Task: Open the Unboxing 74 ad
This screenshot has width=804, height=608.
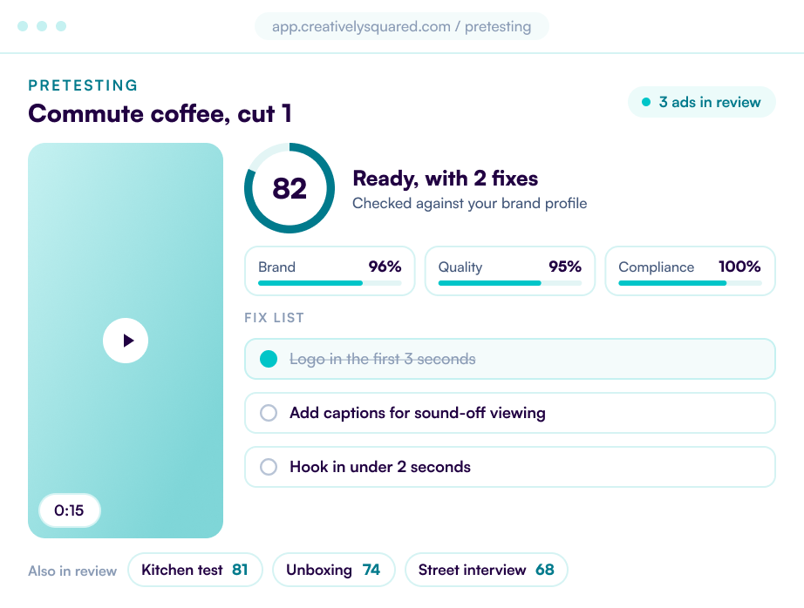Action: pyautogui.click(x=333, y=570)
